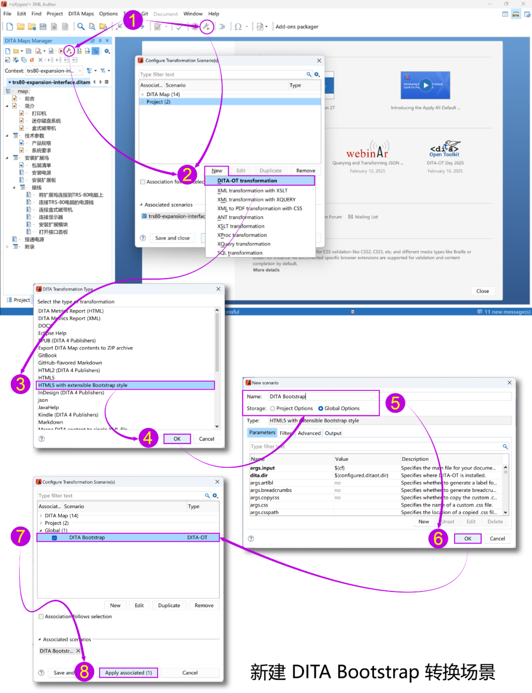Click the wrench icon in DITA Maps Manager
Viewport: 532px width, 693px height.
point(69,51)
